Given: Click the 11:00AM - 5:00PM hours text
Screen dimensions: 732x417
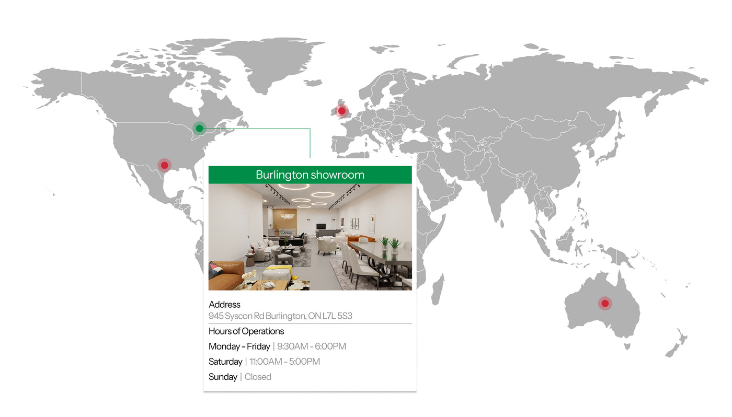Looking at the screenshot, I should click(x=284, y=362).
